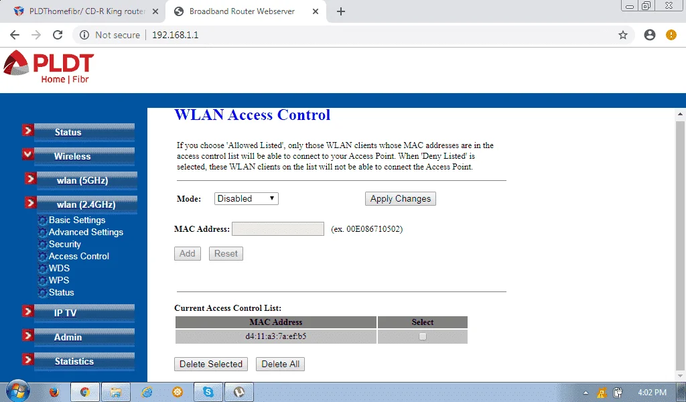Image resolution: width=686 pixels, height=402 pixels.
Task: Open the Not secure site info icon
Action: 84,35
